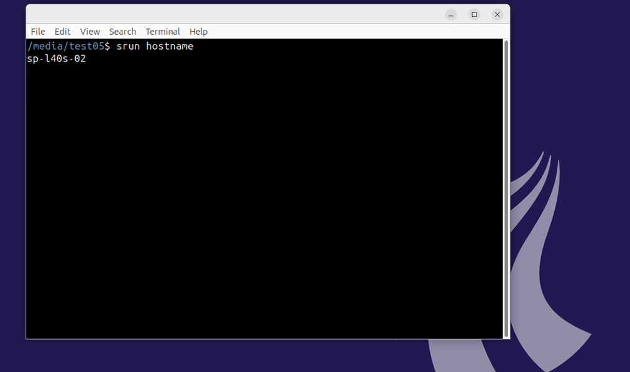Open the File menu
Viewport: 630px width, 372px height.
point(38,32)
